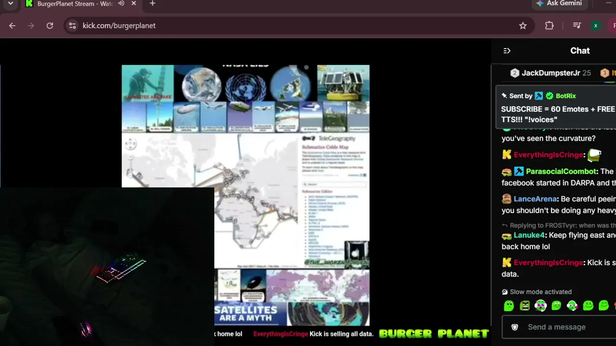Click the burger badge next to LanceArena

[x=506, y=199]
